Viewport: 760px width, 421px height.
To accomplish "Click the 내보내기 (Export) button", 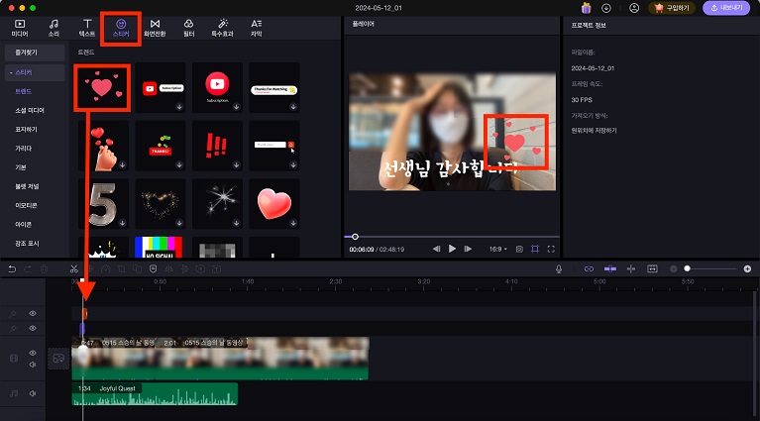I will (726, 8).
